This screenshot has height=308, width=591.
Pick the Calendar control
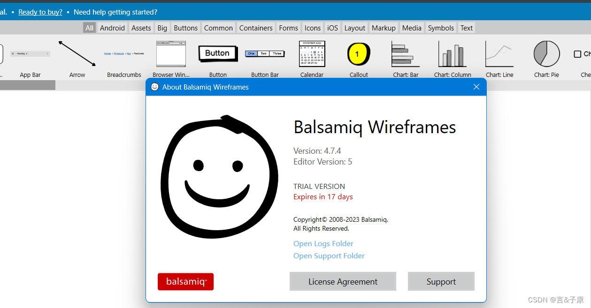tap(312, 53)
